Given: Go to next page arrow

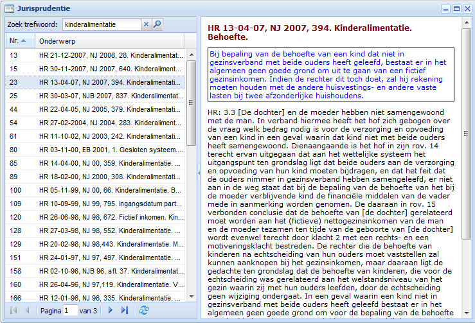Looking at the screenshot, I should pos(111,310).
